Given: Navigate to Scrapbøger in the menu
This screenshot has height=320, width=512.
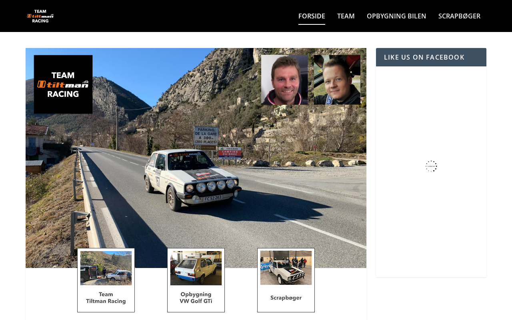Looking at the screenshot, I should coord(459,16).
